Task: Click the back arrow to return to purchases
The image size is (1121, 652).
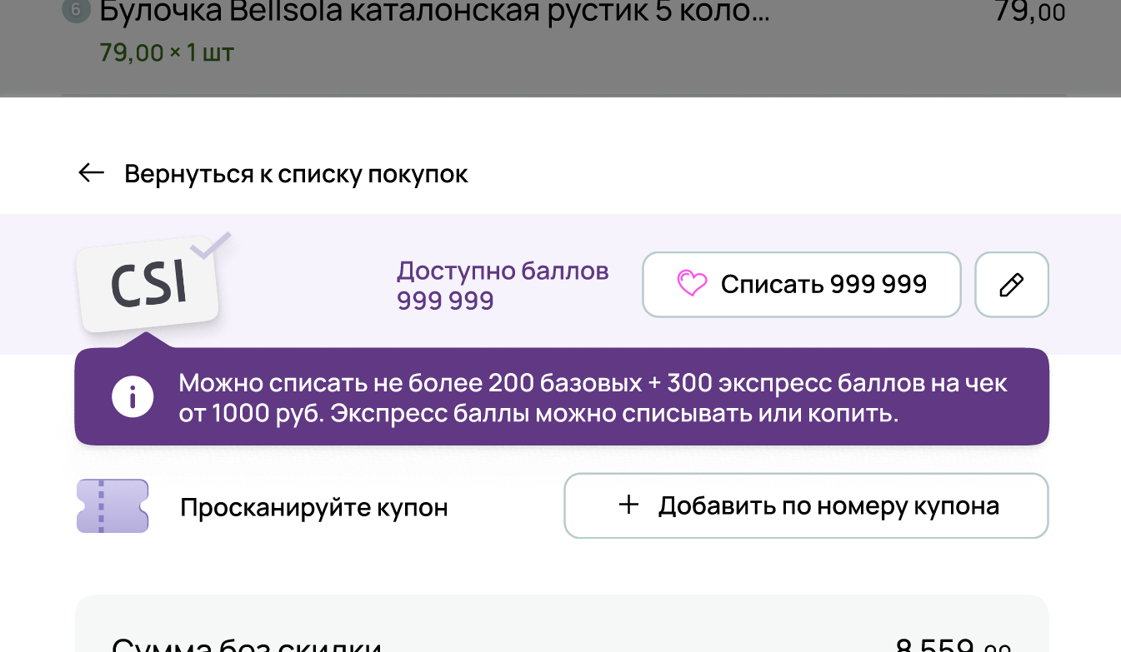Action: pos(92,172)
